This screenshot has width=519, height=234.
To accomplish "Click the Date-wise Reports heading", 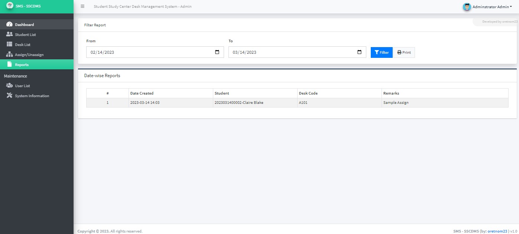I will tap(102, 76).
